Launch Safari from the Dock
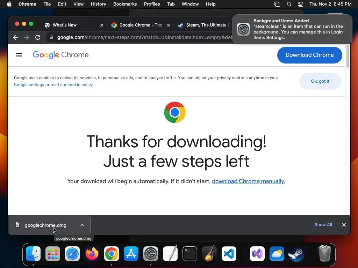 click(72, 254)
